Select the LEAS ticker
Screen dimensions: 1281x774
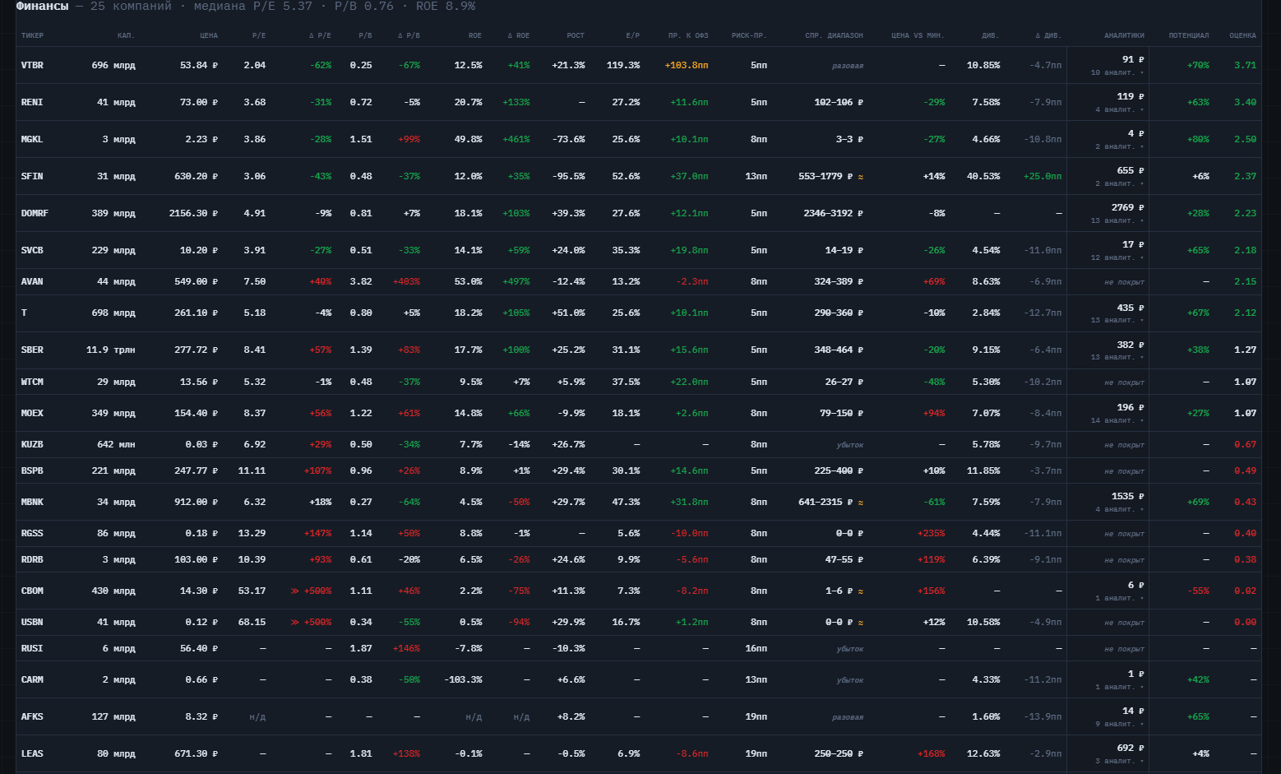(x=32, y=754)
